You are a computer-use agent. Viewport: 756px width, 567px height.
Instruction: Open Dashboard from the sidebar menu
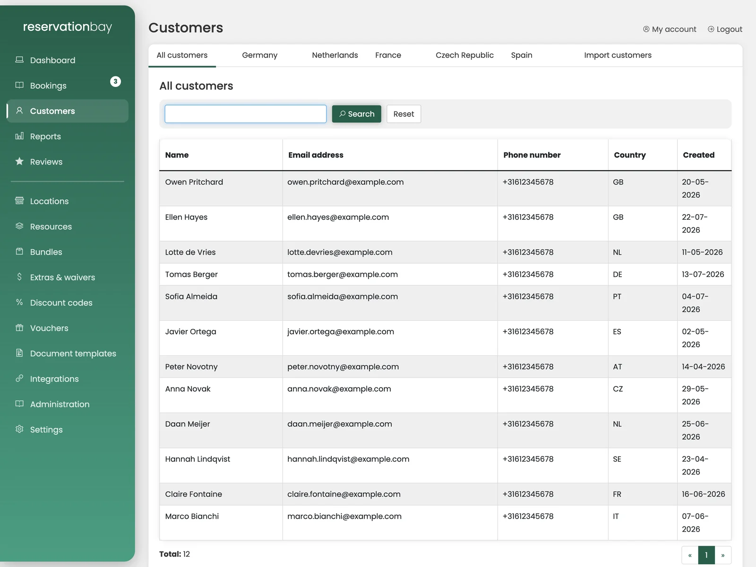(x=68, y=60)
